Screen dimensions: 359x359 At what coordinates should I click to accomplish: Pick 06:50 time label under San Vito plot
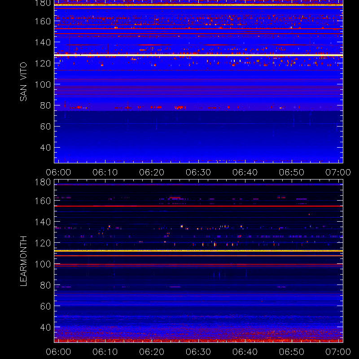tap(292, 172)
